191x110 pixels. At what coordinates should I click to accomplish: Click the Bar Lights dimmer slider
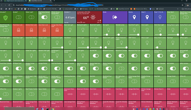109,35
